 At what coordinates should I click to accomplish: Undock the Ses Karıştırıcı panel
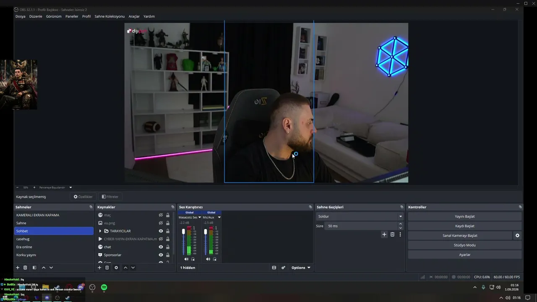point(310,207)
